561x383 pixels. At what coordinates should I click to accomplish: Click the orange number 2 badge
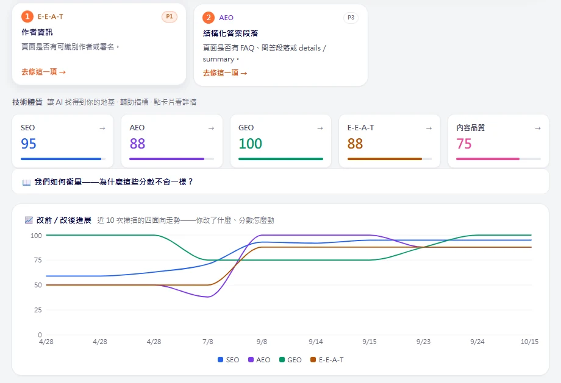coord(209,18)
